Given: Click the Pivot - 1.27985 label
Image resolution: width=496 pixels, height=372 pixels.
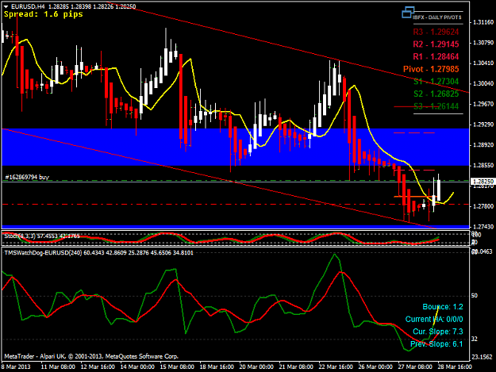Looking at the screenshot, I should tap(431, 69).
